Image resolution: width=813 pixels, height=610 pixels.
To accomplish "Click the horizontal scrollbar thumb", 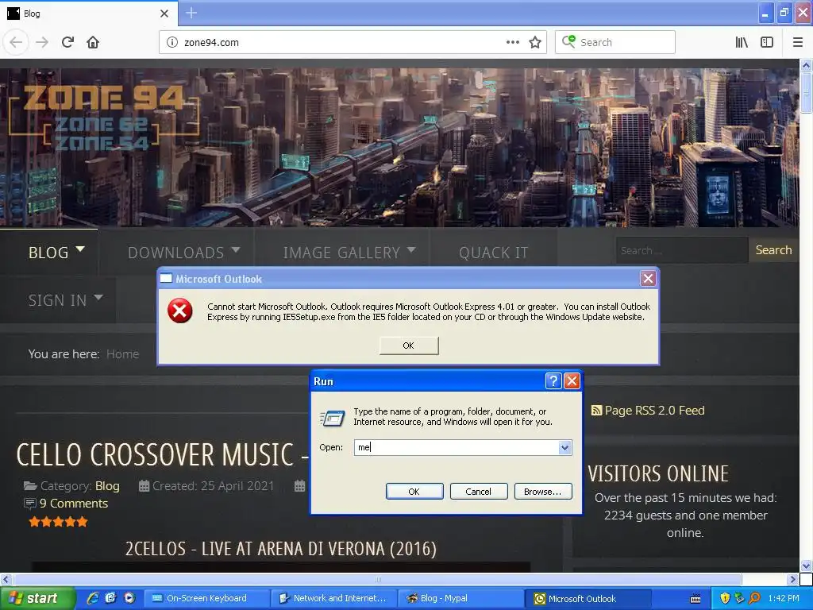I will coord(377,579).
